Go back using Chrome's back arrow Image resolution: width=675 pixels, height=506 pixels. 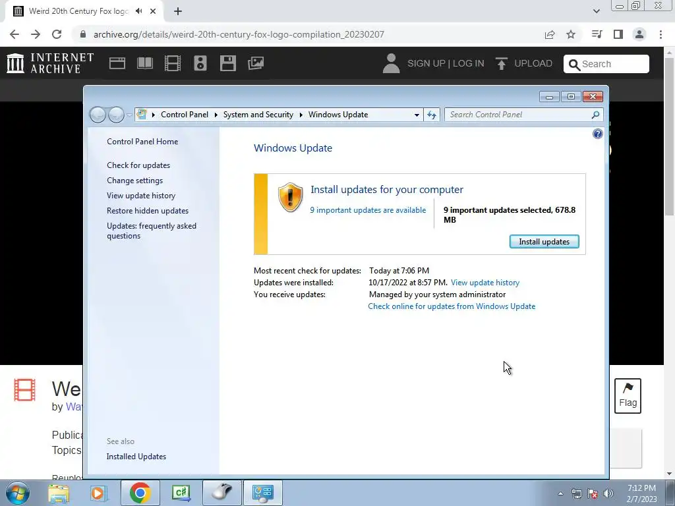15,34
